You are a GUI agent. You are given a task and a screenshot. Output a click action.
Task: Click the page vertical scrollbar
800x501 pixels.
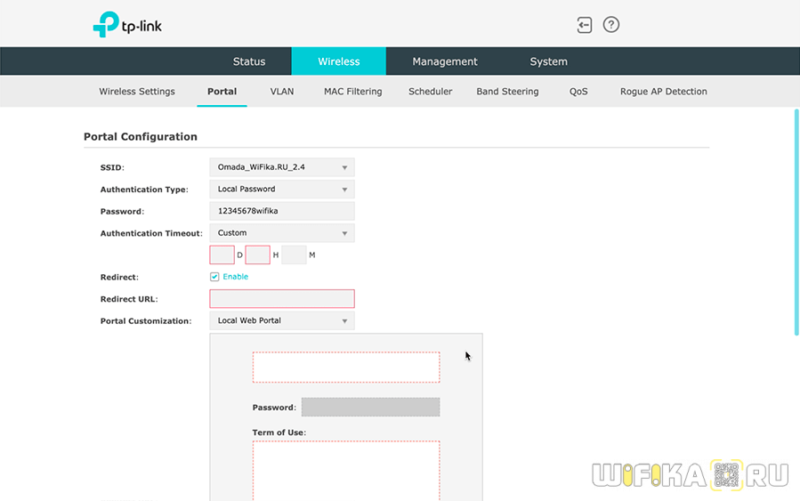point(796,222)
